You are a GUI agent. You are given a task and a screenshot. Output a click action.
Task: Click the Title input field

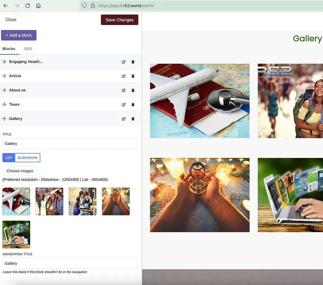tap(70, 144)
